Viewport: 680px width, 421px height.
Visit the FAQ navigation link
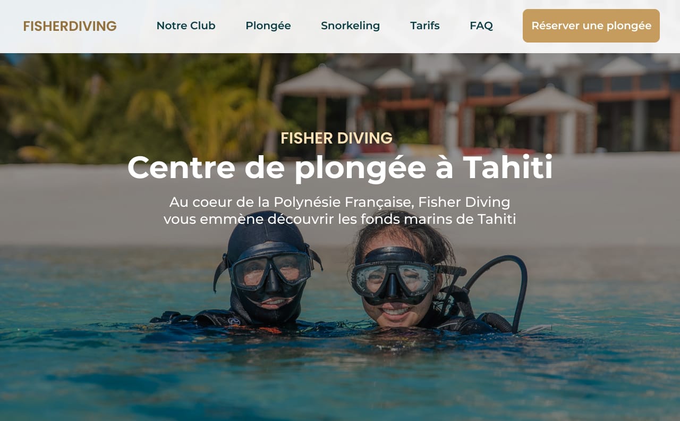pos(481,26)
